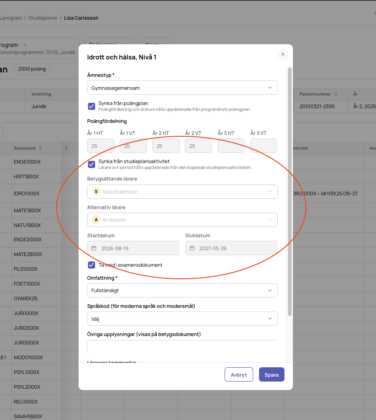Go to Studieplaner breadcrumb
The height and width of the screenshot is (420, 376).
coord(43,18)
